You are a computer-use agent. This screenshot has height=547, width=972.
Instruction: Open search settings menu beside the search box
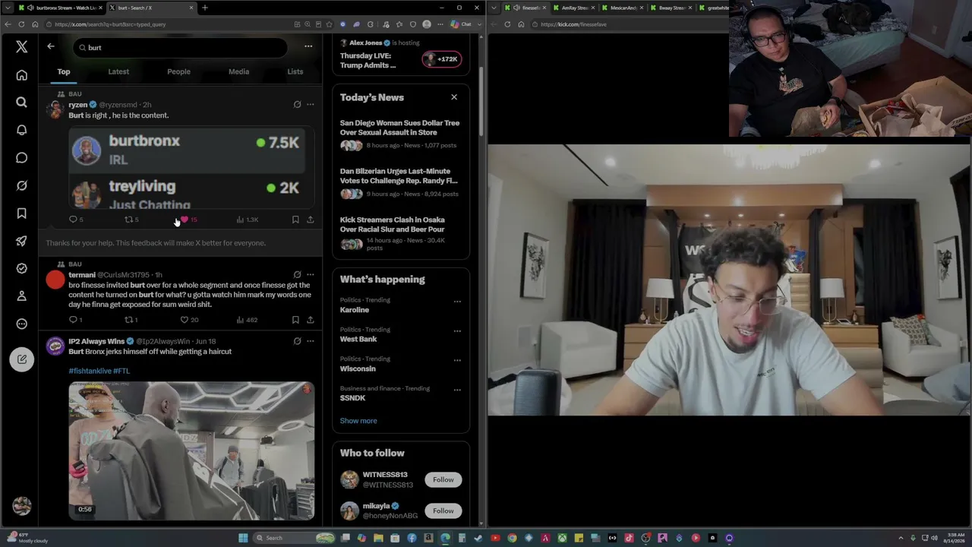coord(308,46)
